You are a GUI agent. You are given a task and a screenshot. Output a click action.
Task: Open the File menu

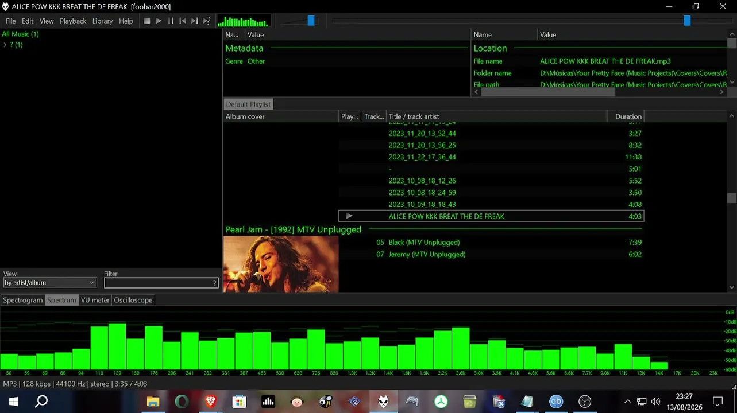(11, 21)
